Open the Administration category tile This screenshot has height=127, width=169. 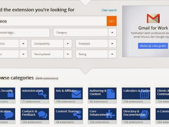35,96
